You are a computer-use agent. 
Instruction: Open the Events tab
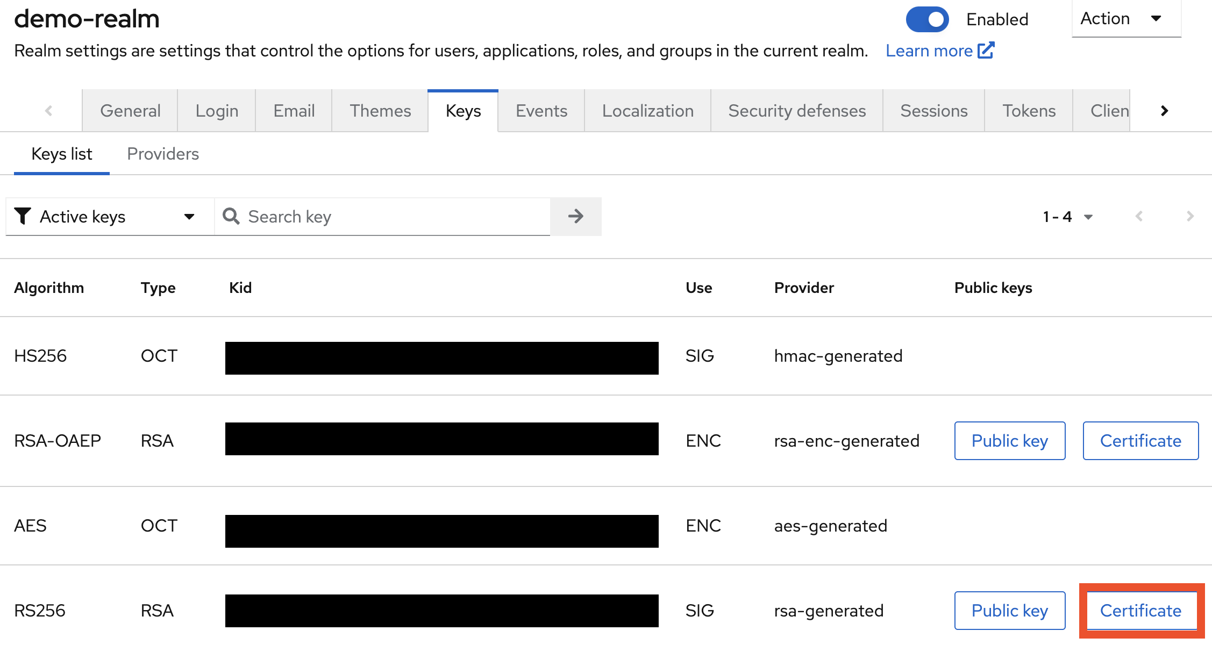pyautogui.click(x=541, y=111)
